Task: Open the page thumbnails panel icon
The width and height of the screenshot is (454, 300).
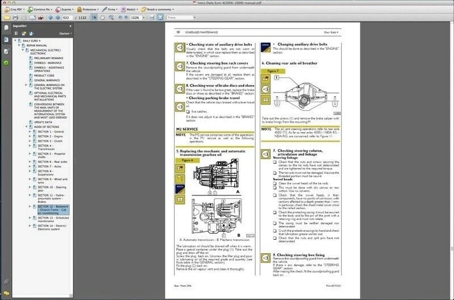Action: pos(6,28)
